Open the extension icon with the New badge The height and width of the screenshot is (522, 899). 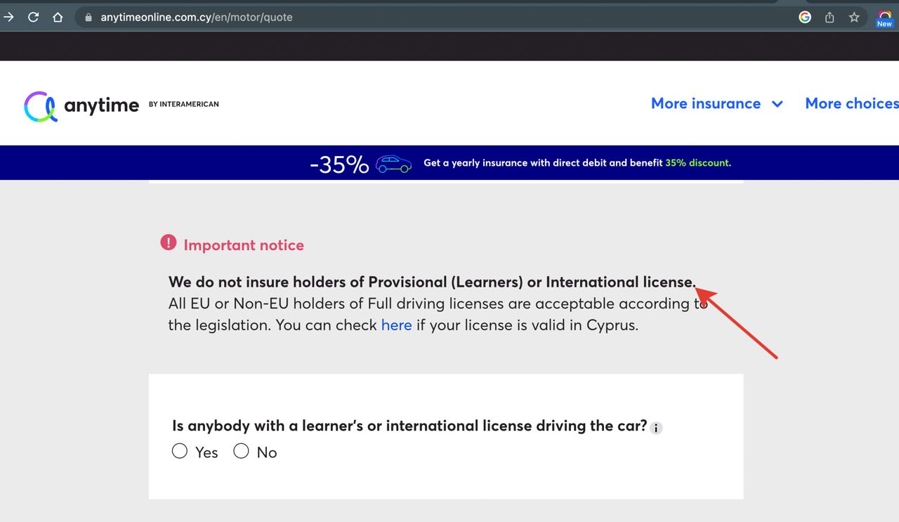884,18
